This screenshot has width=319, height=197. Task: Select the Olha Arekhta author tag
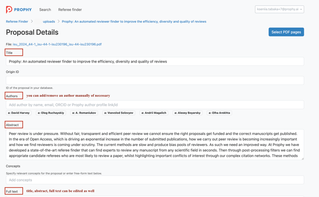click(x=219, y=113)
